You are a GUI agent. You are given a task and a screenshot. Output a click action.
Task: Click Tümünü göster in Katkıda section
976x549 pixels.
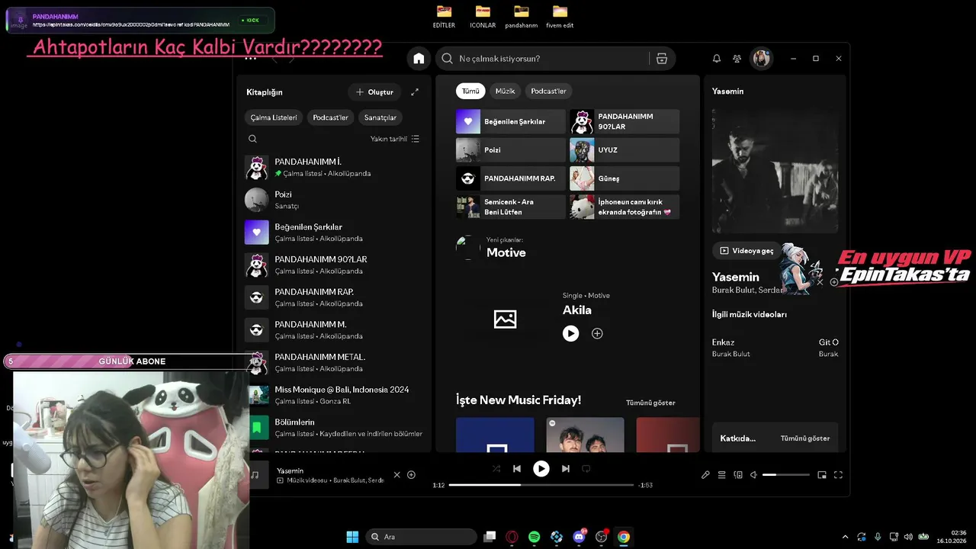coord(804,438)
